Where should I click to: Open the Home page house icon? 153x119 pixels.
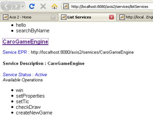tap(54, 6)
